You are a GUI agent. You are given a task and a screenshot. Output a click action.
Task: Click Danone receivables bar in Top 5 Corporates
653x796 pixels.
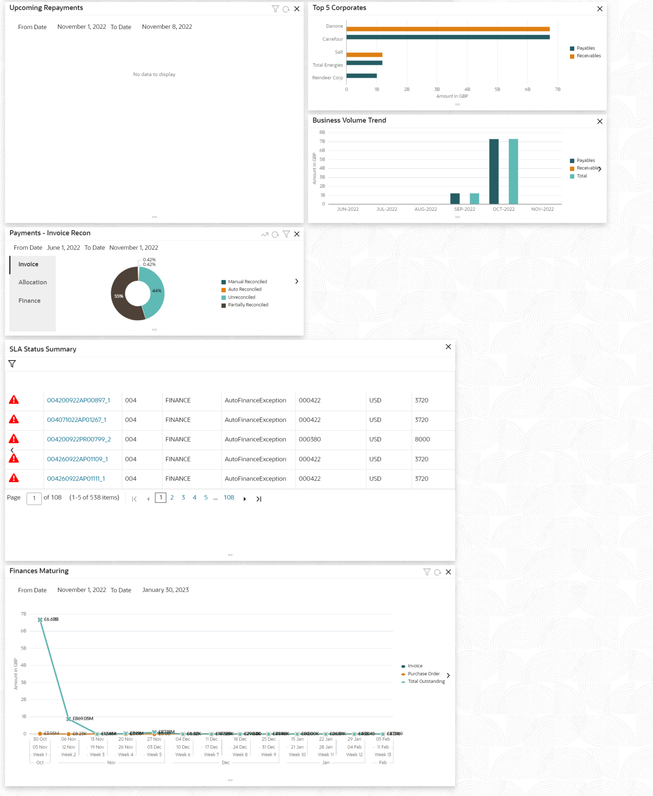point(448,29)
